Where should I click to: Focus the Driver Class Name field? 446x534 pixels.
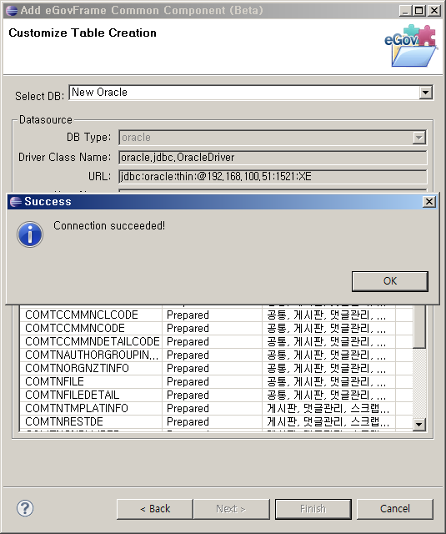click(x=273, y=158)
